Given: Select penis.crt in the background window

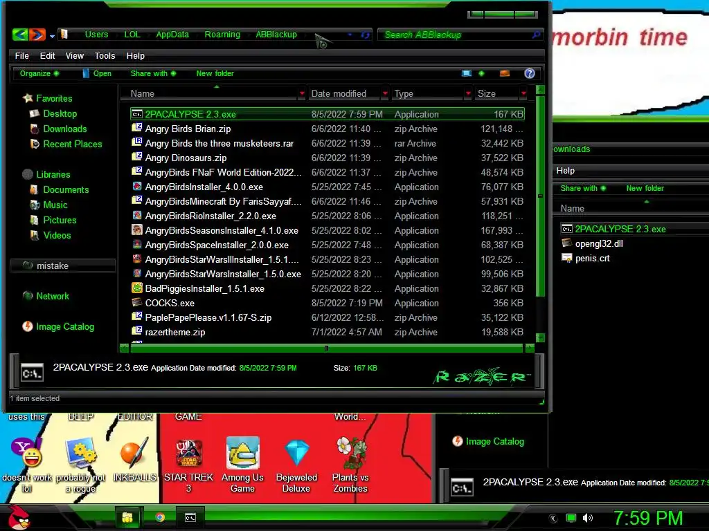Looking at the screenshot, I should click(x=593, y=259).
